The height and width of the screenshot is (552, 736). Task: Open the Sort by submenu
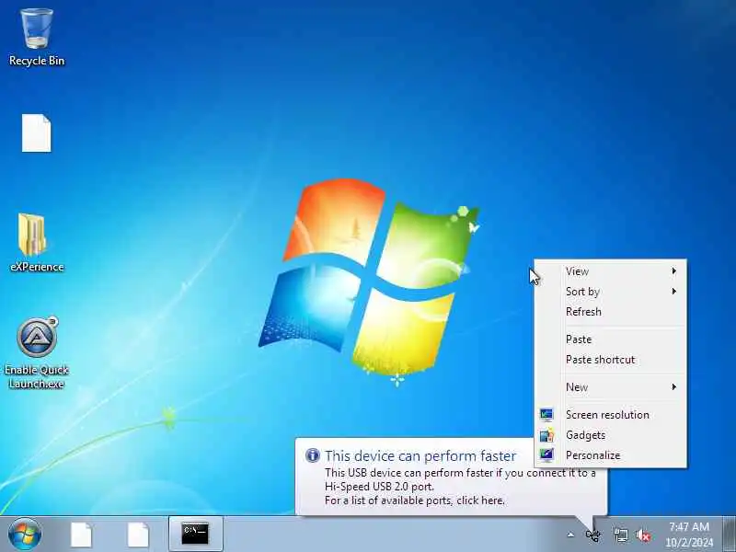[x=610, y=292]
